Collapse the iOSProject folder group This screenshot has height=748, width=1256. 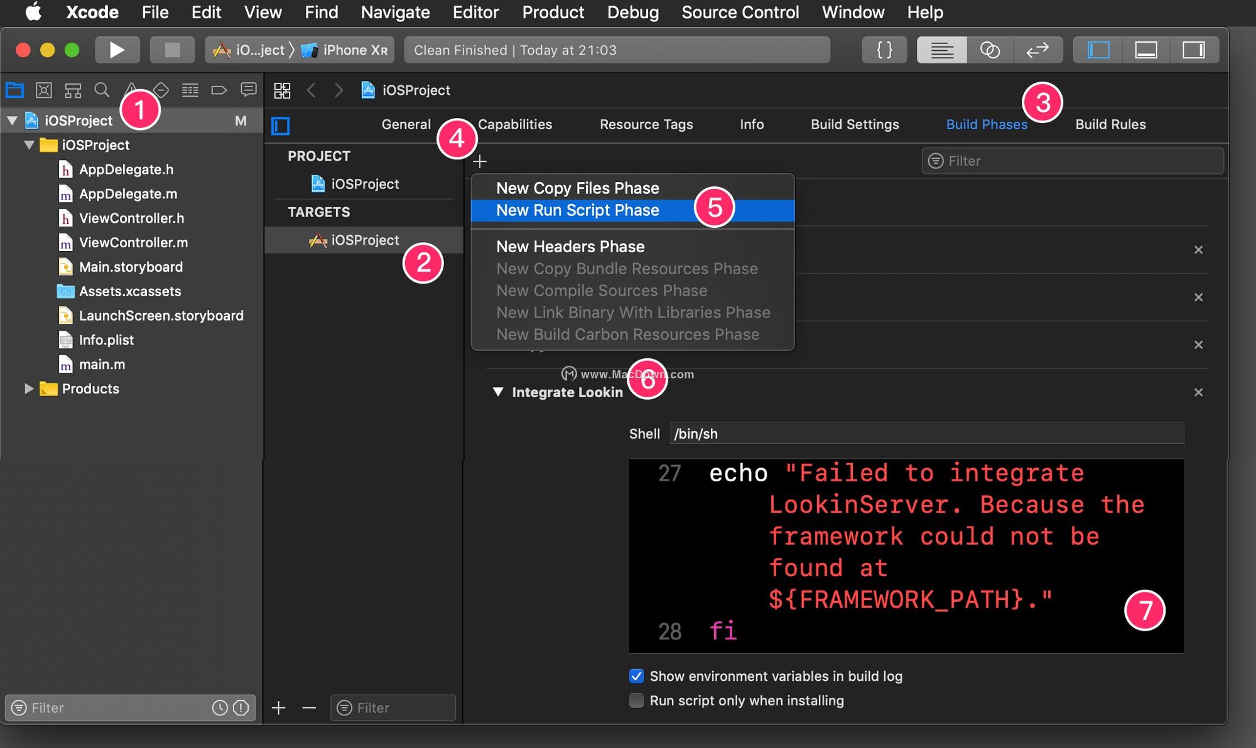click(x=29, y=145)
